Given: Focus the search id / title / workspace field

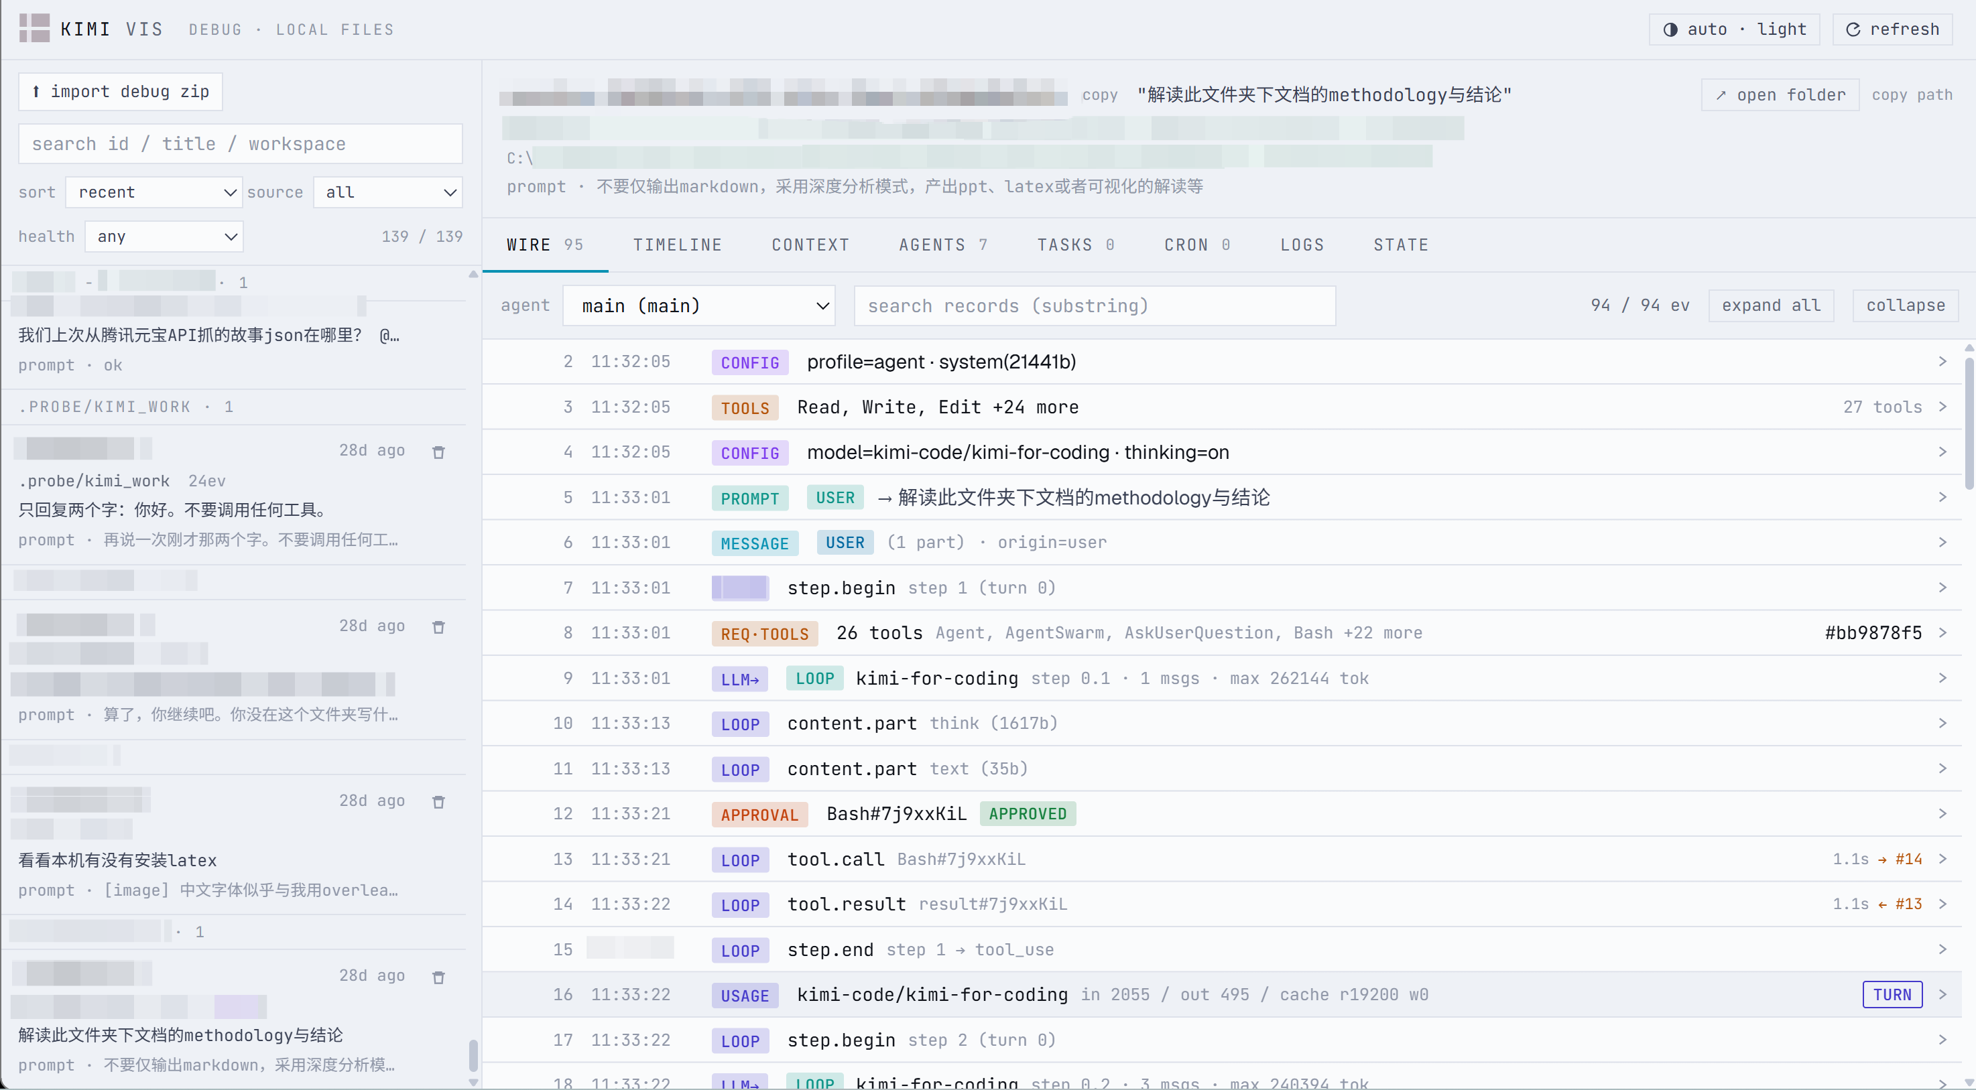Looking at the screenshot, I should (240, 143).
